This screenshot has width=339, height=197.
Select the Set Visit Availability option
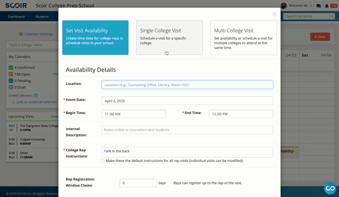(x=95, y=38)
